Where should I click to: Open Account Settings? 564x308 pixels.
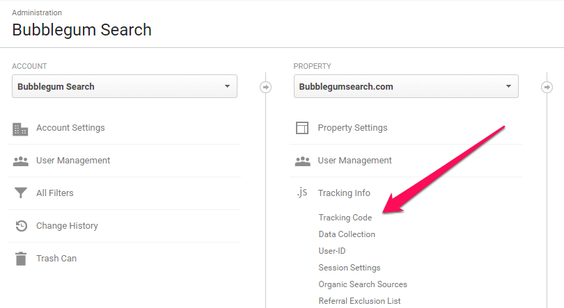[70, 128]
